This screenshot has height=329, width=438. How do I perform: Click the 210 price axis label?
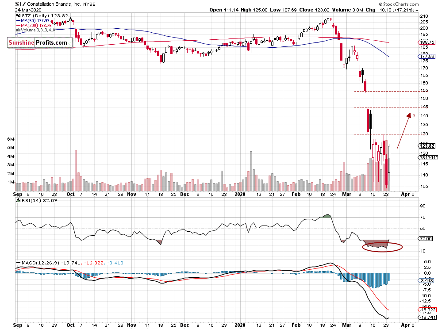tap(424, 16)
